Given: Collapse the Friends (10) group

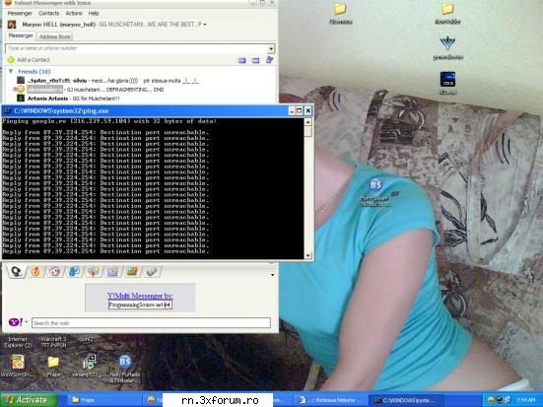Looking at the screenshot, I should [x=11, y=71].
